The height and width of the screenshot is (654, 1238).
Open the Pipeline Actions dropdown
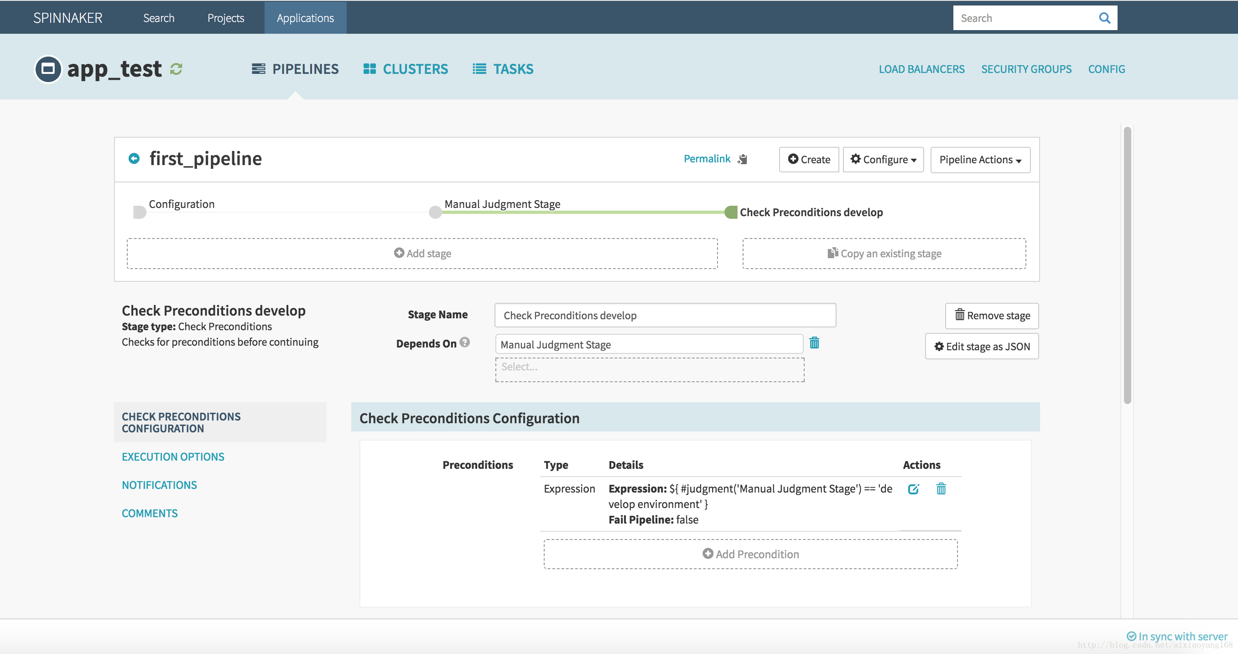(x=979, y=160)
